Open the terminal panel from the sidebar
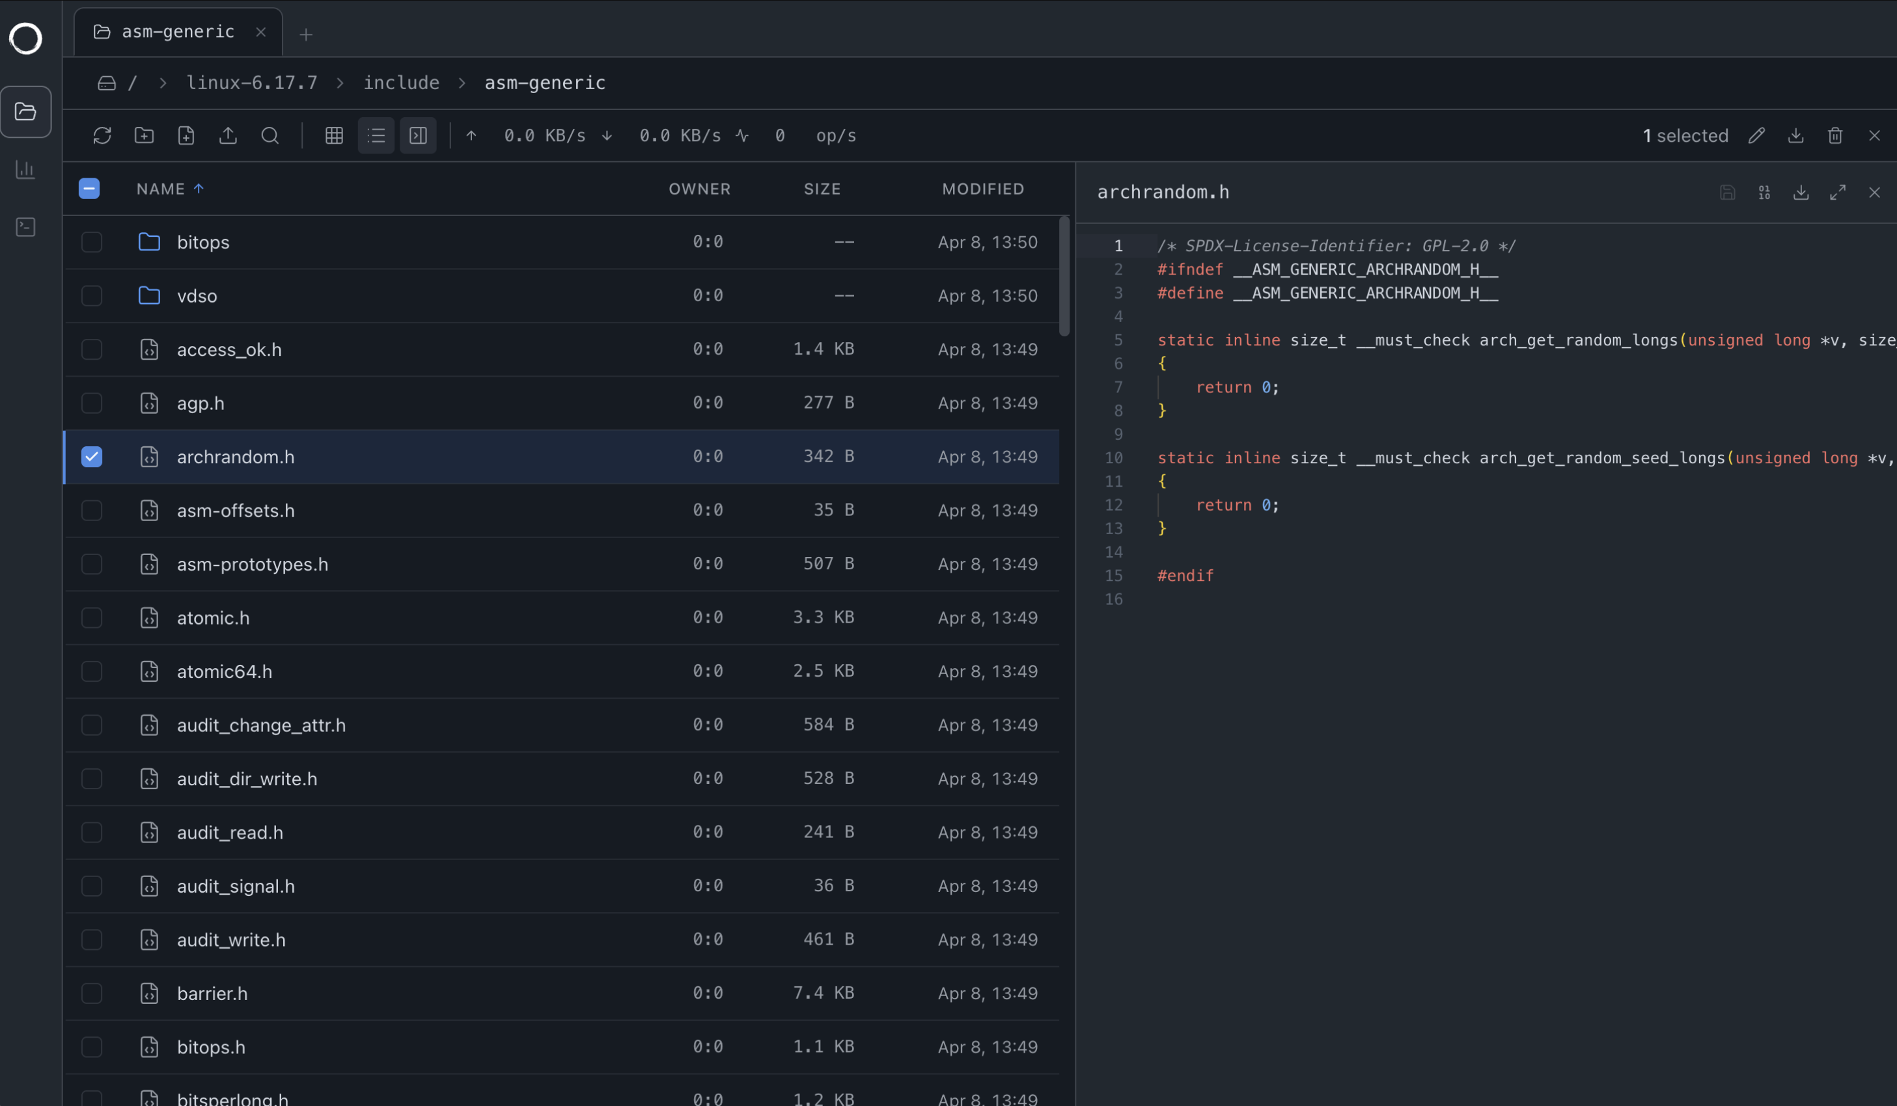Viewport: 1897px width, 1106px height. 25,226
